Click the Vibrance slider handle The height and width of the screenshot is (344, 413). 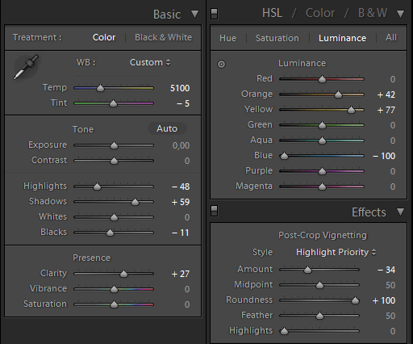click(x=114, y=289)
